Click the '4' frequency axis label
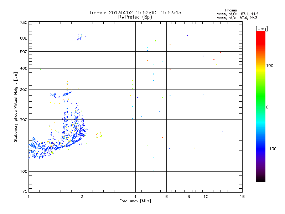Screen dimensions: 285x214 click(x=135, y=197)
